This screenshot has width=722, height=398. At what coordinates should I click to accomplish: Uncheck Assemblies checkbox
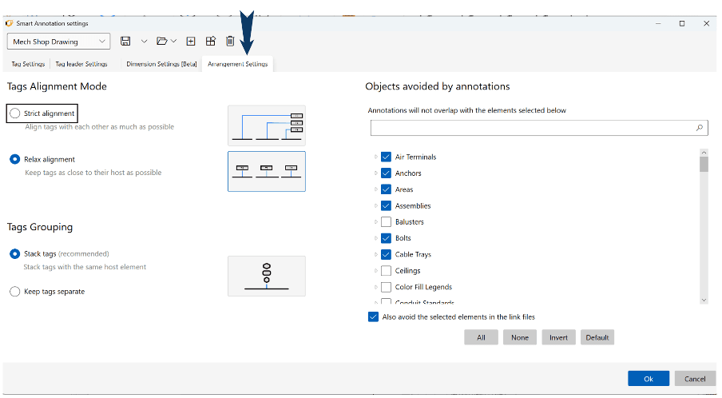[x=386, y=206]
